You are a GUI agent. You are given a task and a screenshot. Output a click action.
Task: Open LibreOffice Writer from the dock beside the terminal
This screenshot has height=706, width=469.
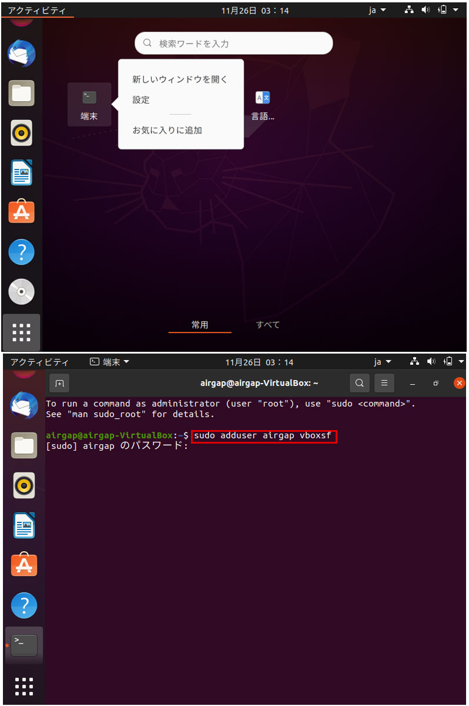(x=24, y=525)
